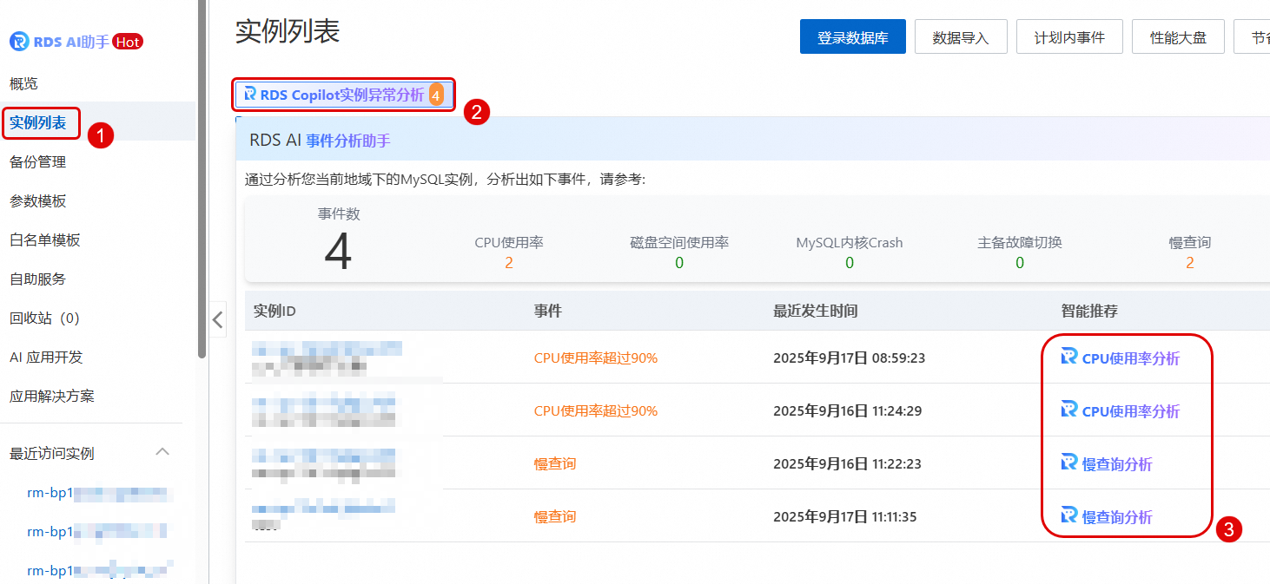Click the 事件分析助手 heading text
The width and height of the screenshot is (1270, 584).
[348, 141]
